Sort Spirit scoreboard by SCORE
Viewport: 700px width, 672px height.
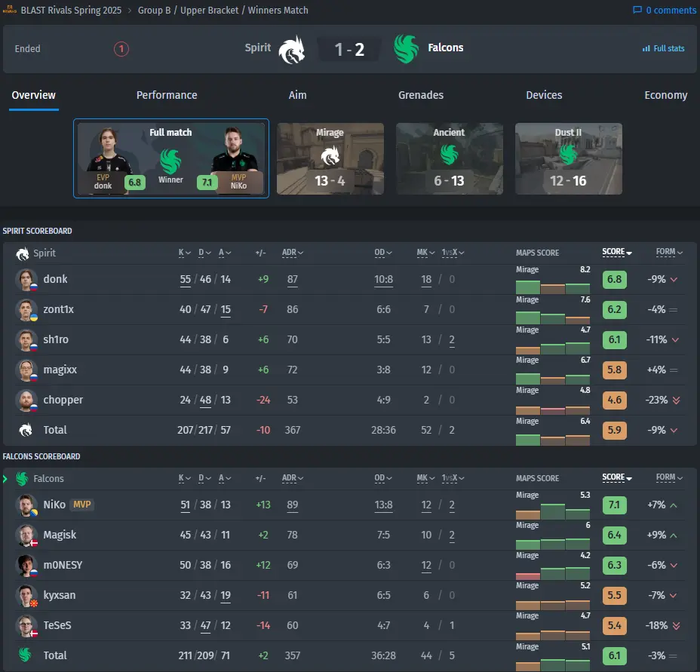pos(617,252)
